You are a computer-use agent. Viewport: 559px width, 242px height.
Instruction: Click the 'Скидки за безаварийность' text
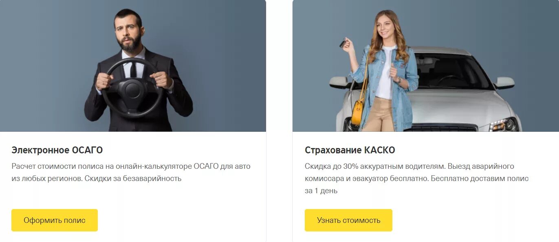133,179
